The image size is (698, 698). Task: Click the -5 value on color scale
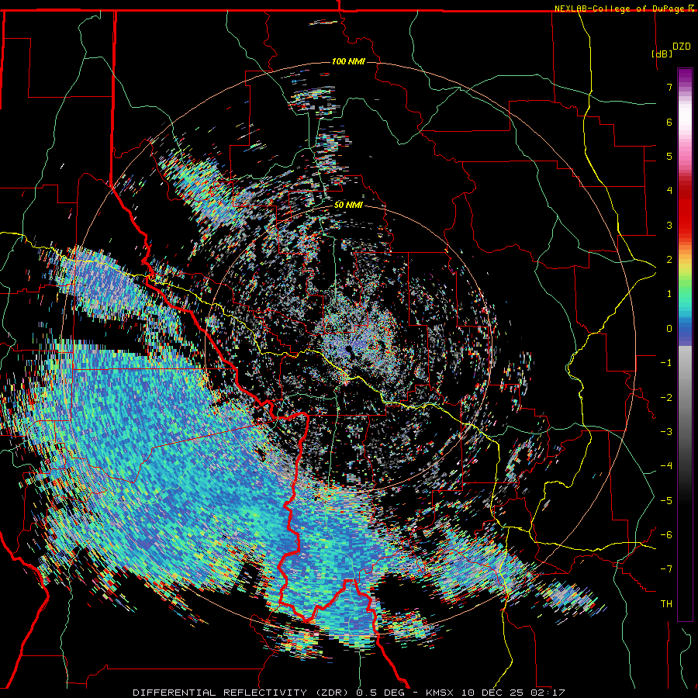pyautogui.click(x=666, y=501)
